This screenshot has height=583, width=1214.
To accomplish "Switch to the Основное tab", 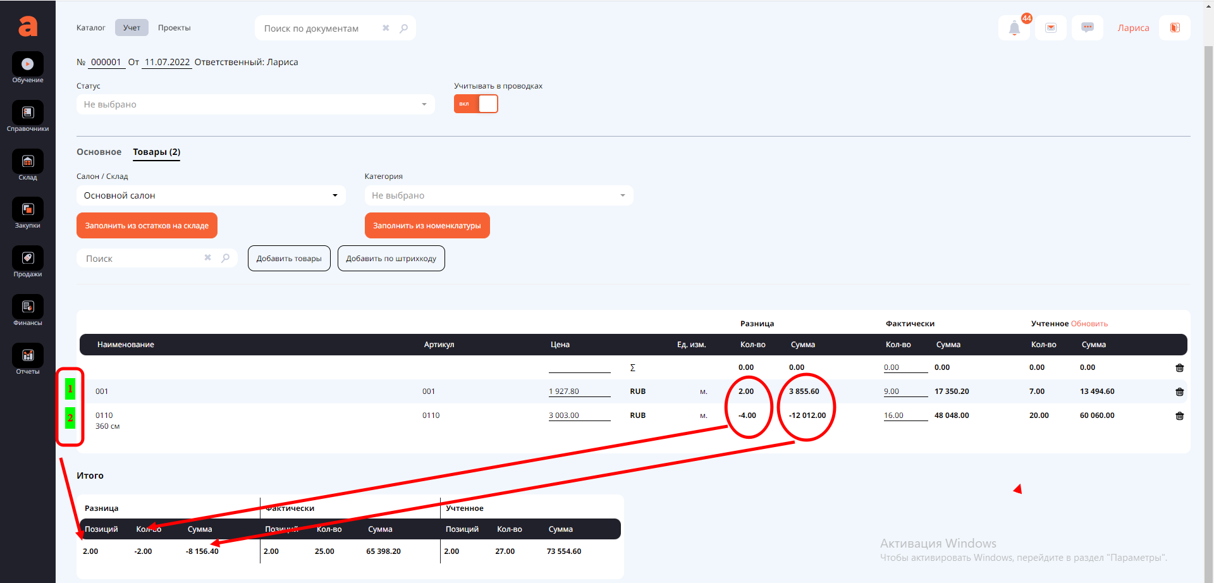I will (99, 152).
